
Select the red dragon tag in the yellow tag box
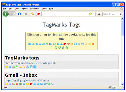(x=65, y=44)
